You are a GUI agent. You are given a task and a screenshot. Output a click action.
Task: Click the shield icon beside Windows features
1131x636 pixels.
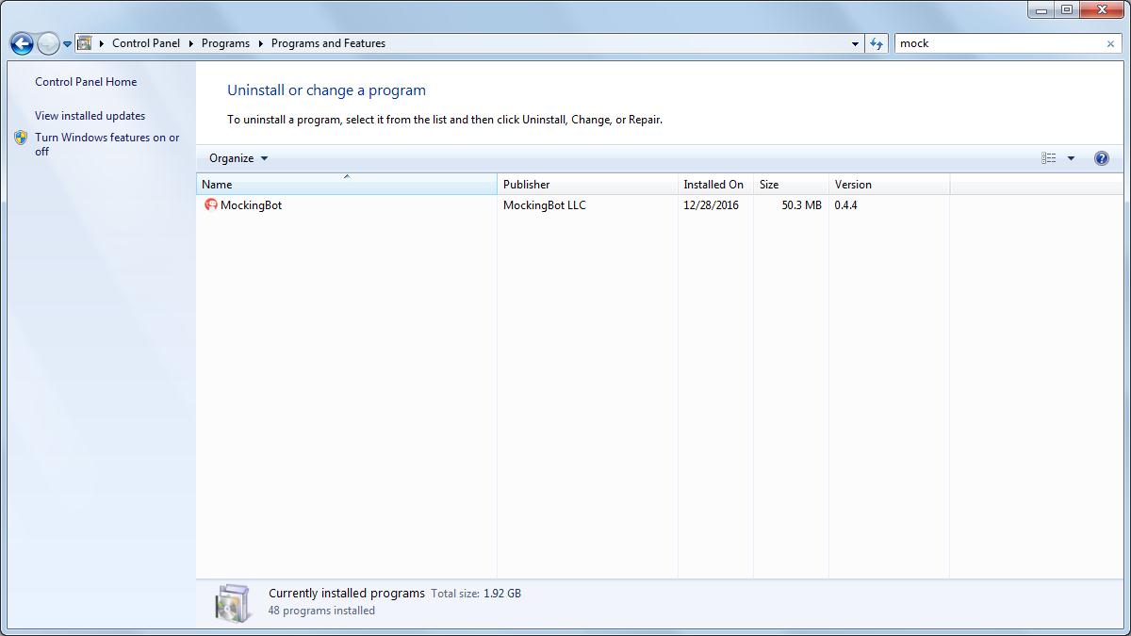tap(21, 138)
